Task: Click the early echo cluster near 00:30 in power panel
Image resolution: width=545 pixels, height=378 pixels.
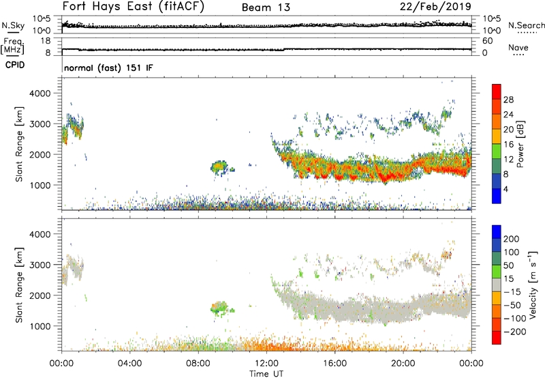Action: tap(73, 128)
